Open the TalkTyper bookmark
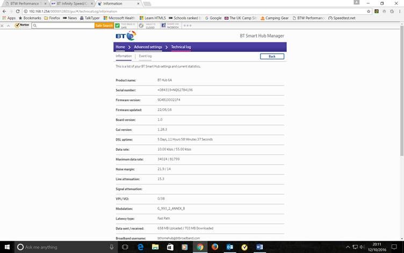 pyautogui.click(x=90, y=18)
